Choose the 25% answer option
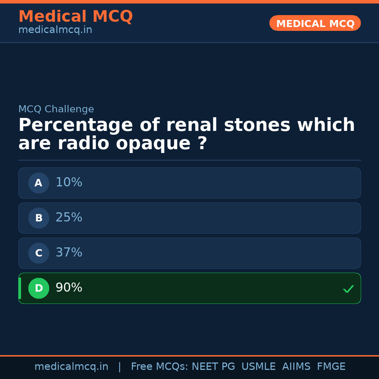 coord(189,218)
